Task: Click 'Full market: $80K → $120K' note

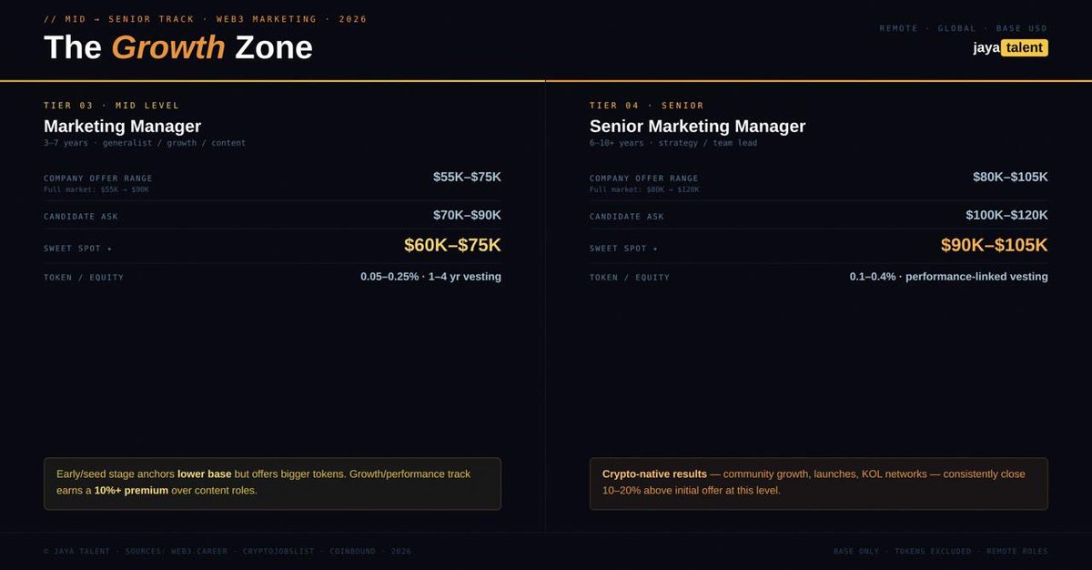Action: point(644,189)
